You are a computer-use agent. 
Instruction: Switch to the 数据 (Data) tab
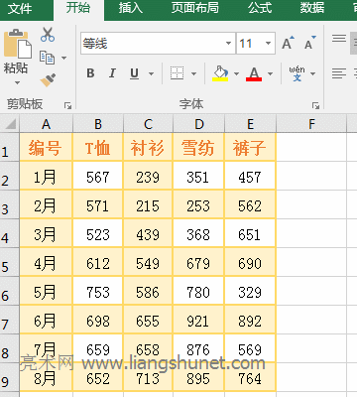[312, 8]
